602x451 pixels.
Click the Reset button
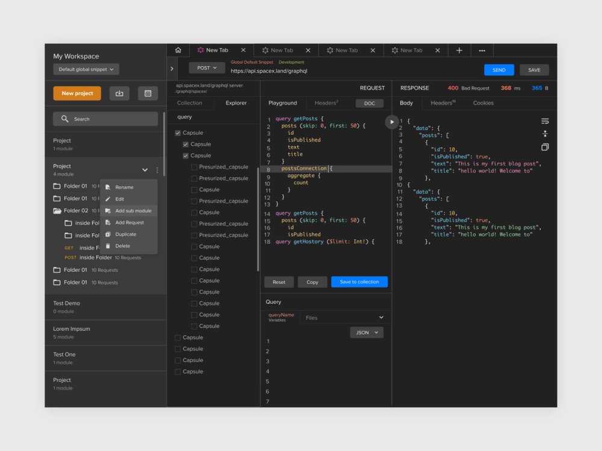[279, 282]
